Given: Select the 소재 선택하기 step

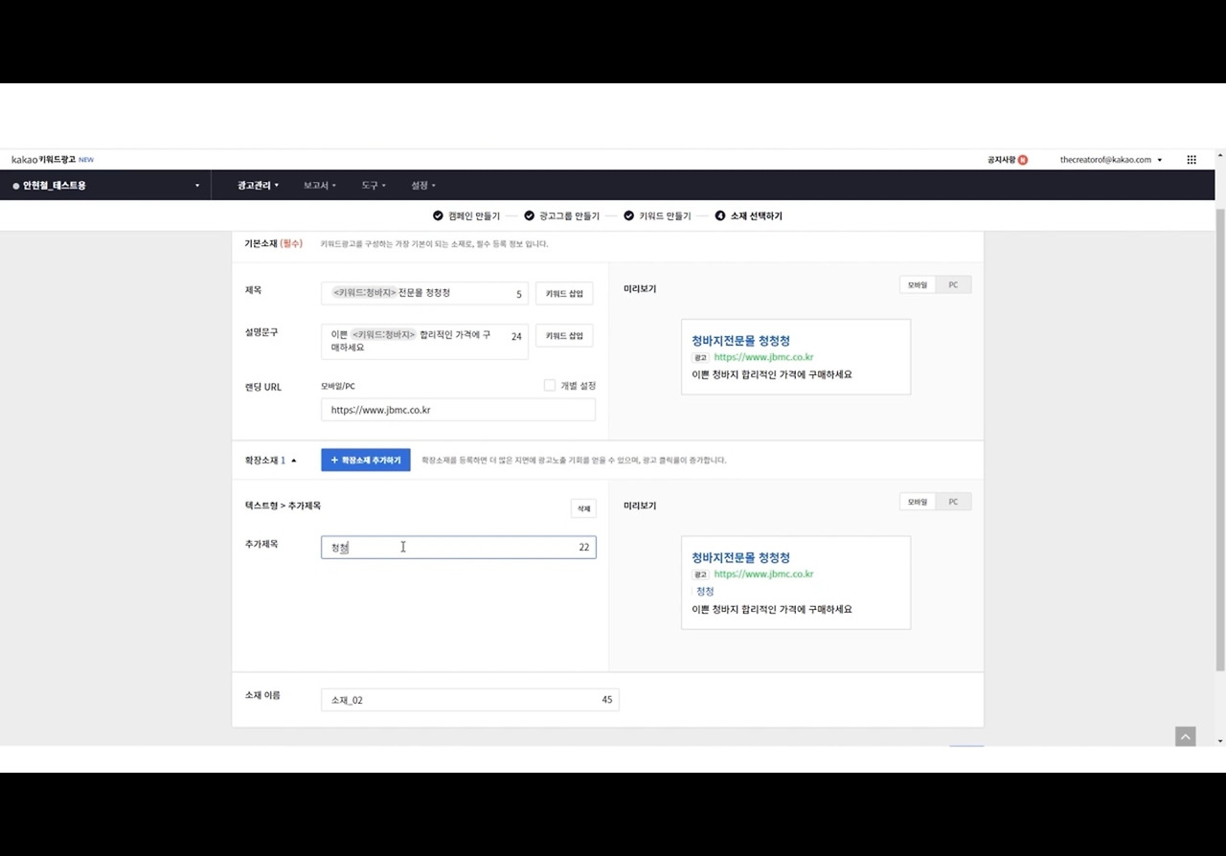Looking at the screenshot, I should point(757,216).
